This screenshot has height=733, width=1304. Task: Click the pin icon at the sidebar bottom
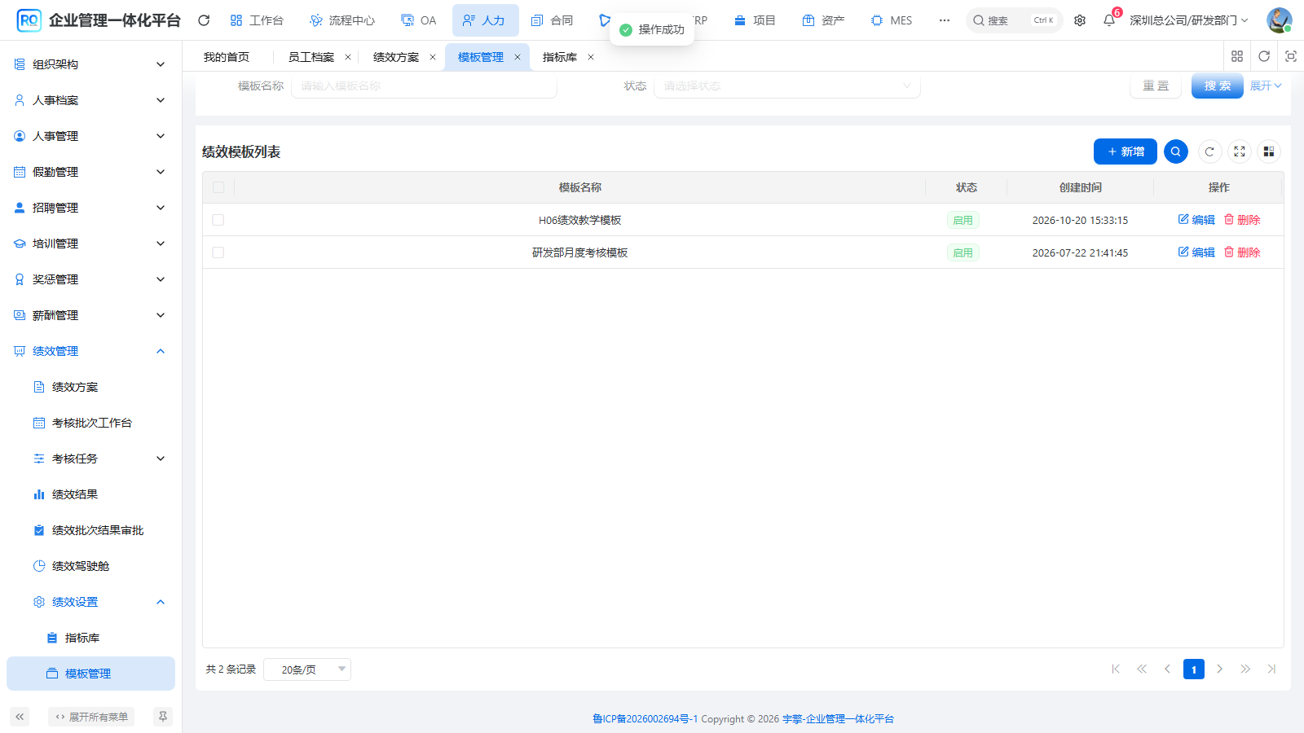point(163,717)
